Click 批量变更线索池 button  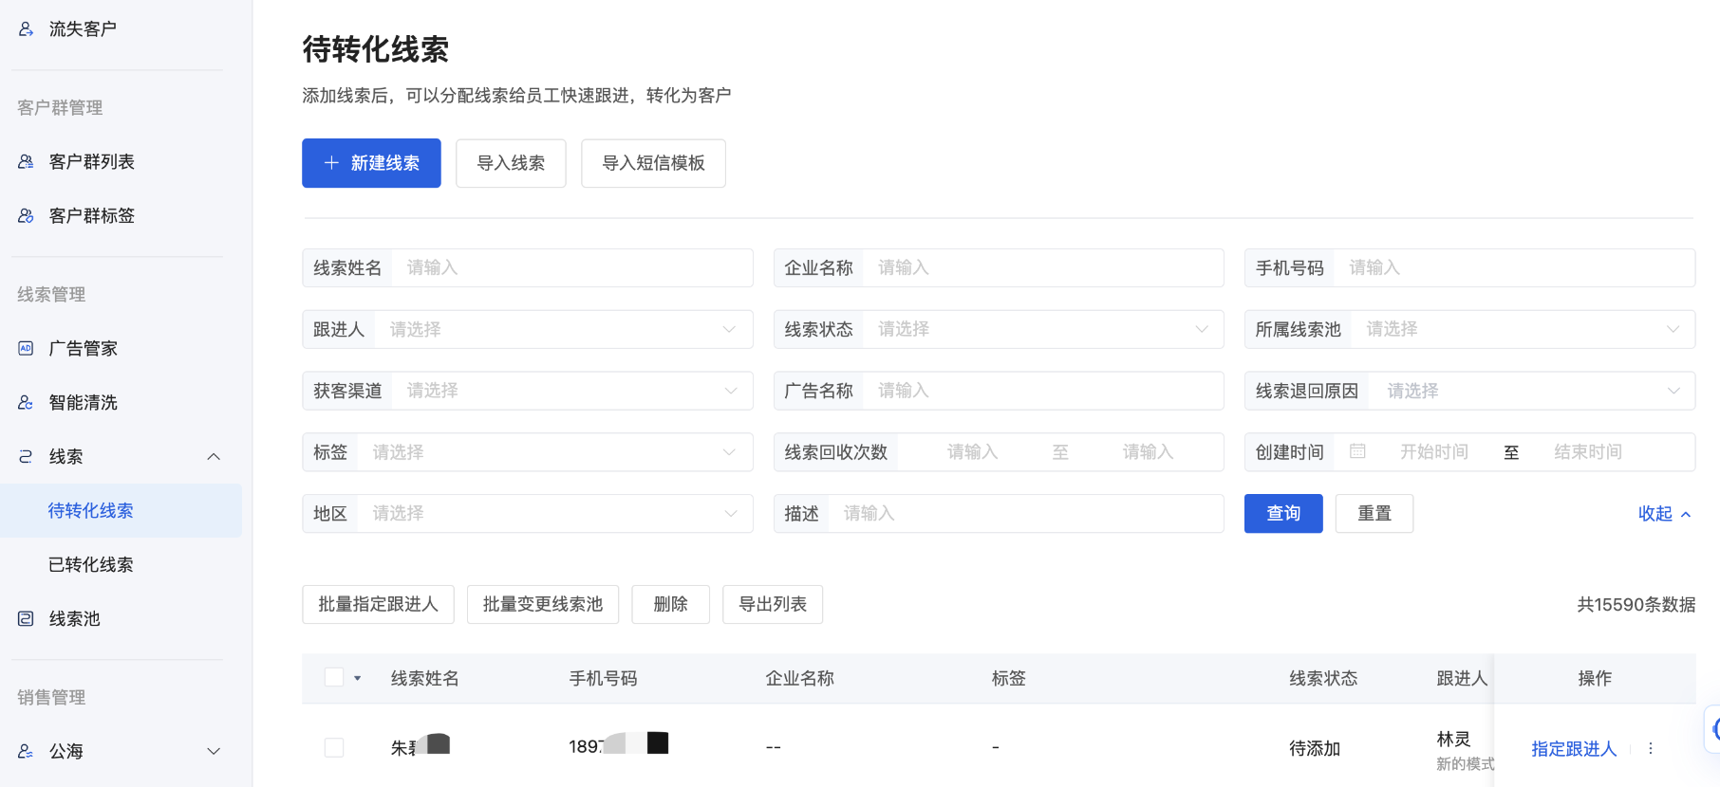click(x=543, y=604)
